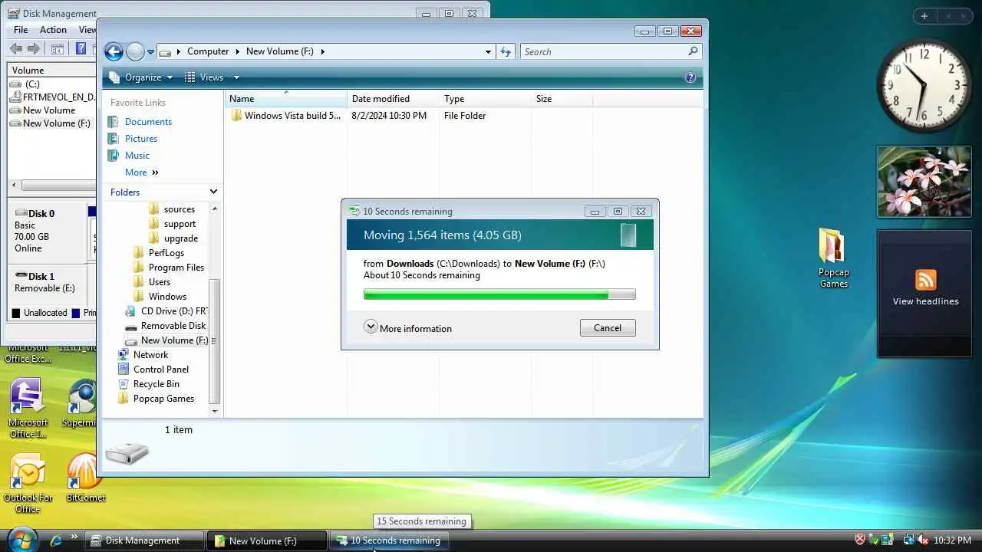Open Popcap Games desktop folder icon

click(x=833, y=258)
